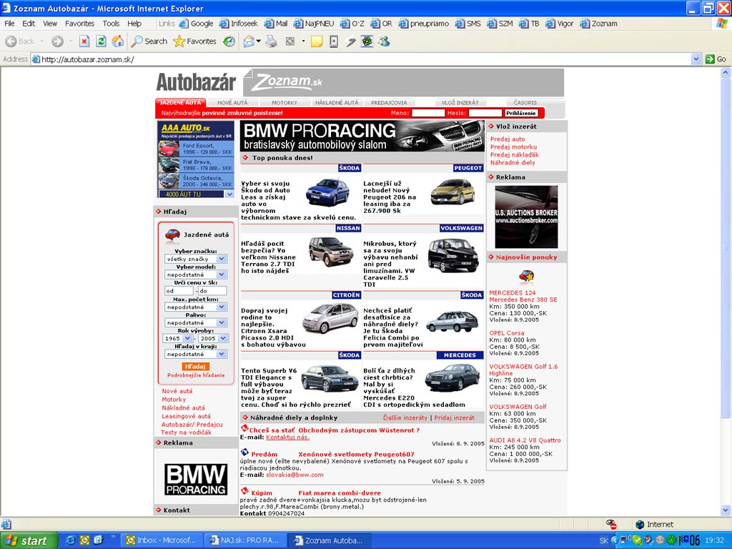The width and height of the screenshot is (732, 549).
Task: Open History with the green clock icon
Action: pos(229,41)
